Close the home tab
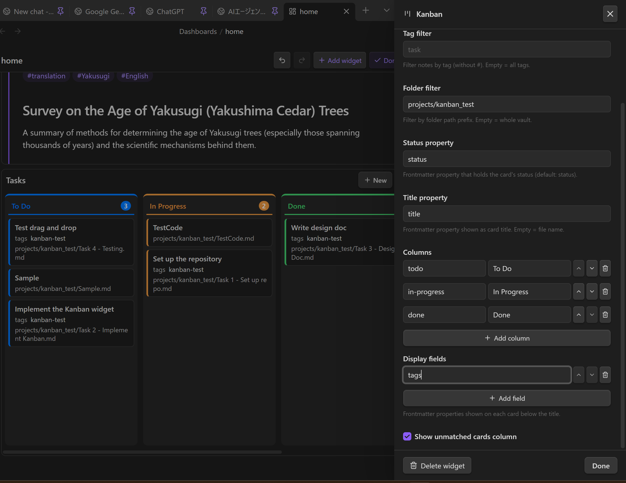This screenshot has height=483, width=626. click(x=346, y=11)
